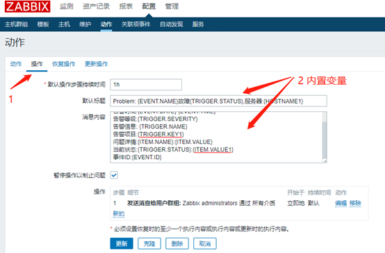Click the 默认操作步骤持续时间 field showing 1h
The width and height of the screenshot is (385, 253).
click(x=146, y=85)
